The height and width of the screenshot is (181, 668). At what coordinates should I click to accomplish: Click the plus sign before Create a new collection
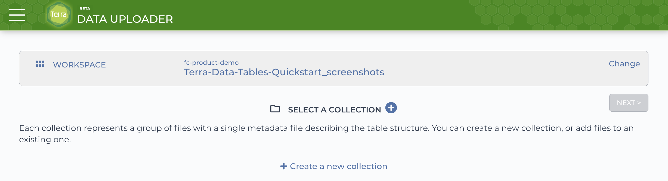(284, 166)
